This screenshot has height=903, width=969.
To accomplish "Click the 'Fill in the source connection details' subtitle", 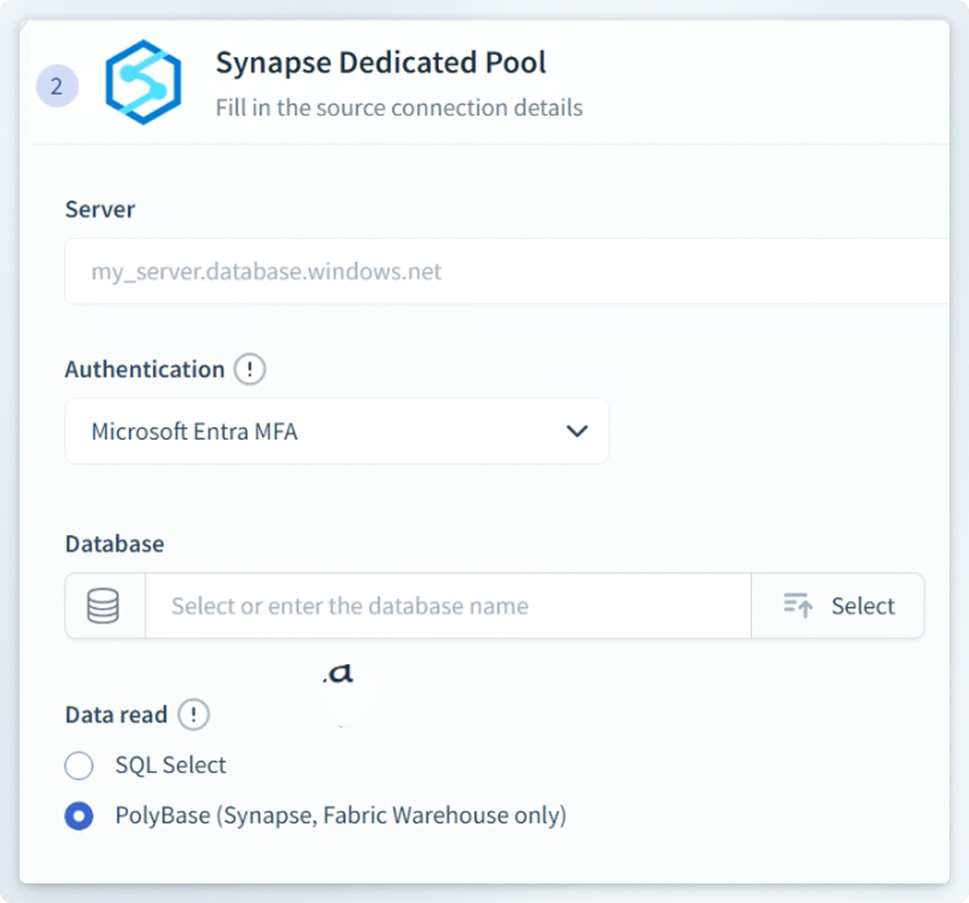I will coord(398,108).
